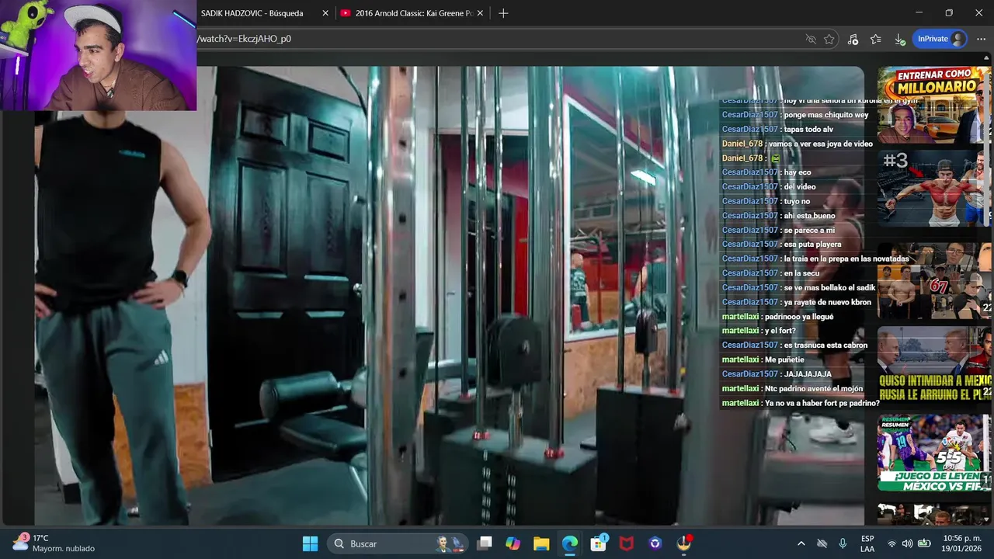994x559 pixels.
Task: Open the weather widget showing 17°C
Action: click(x=54, y=543)
